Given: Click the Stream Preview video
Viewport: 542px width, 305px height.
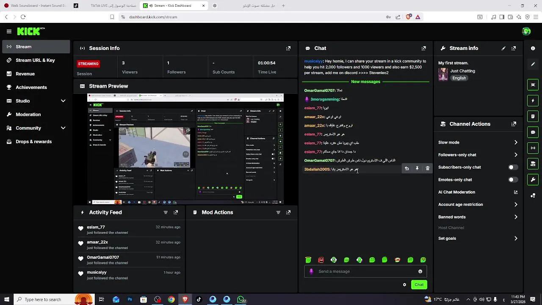Looking at the screenshot, I should coord(185,149).
